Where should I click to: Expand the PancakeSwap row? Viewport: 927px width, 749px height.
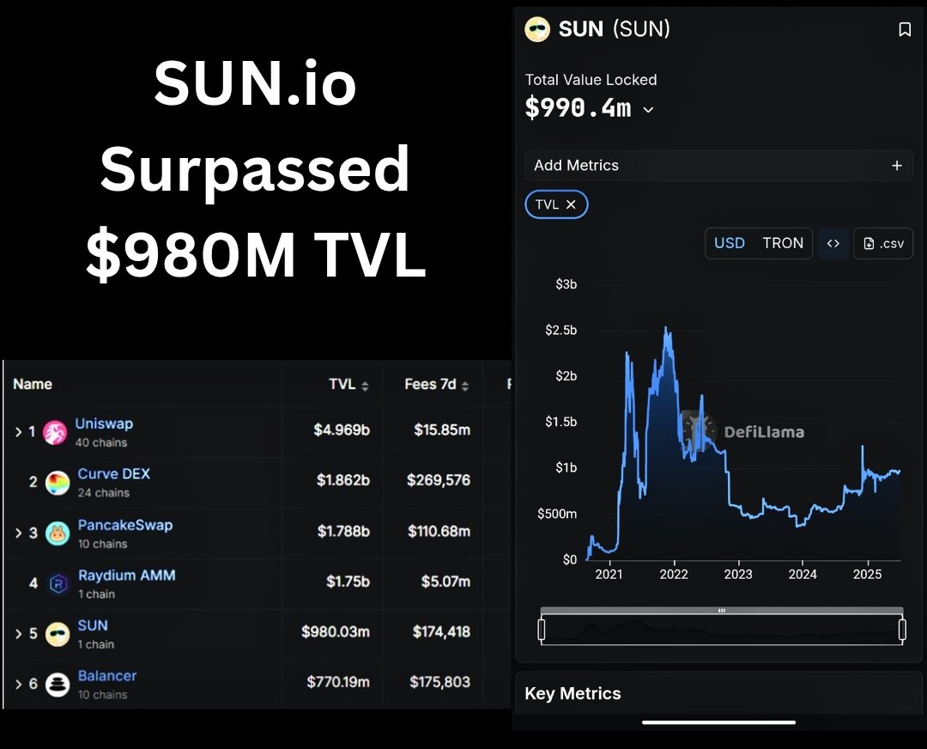(18, 533)
